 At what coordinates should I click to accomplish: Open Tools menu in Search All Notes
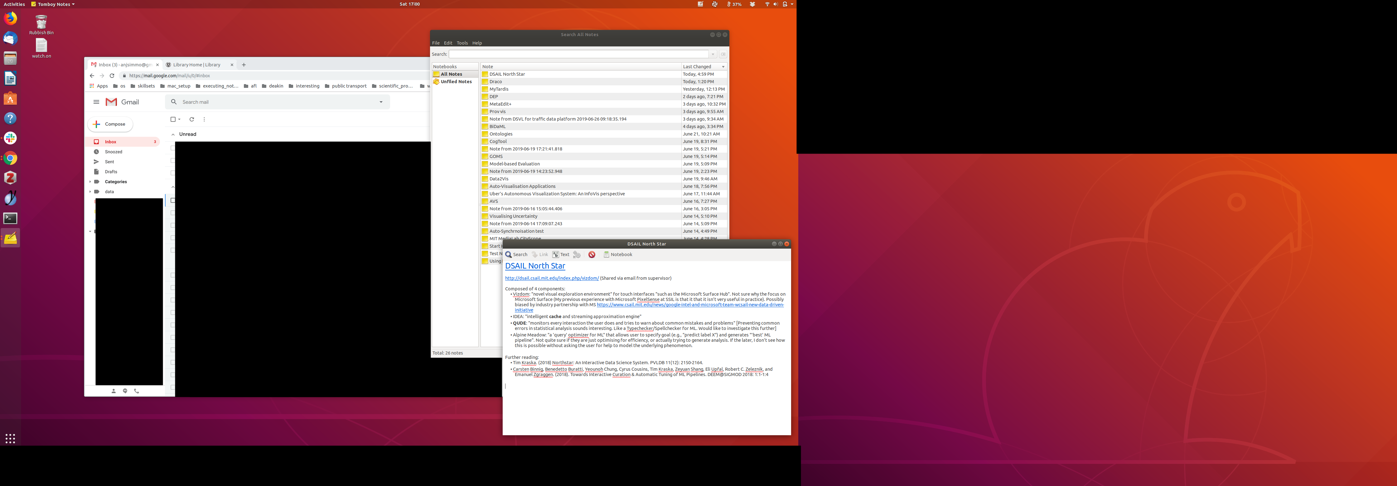click(462, 43)
